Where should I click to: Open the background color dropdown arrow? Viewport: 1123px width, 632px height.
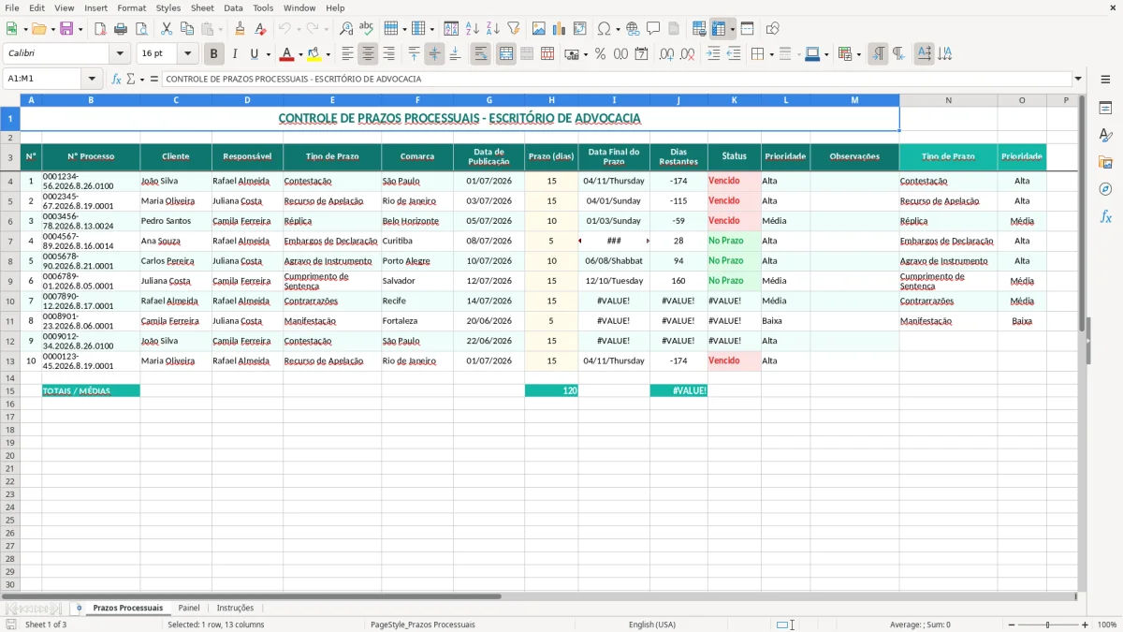[x=328, y=54]
